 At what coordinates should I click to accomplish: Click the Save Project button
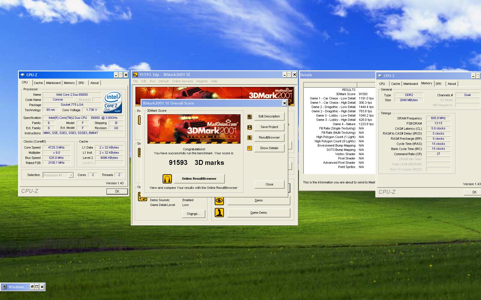click(269, 127)
